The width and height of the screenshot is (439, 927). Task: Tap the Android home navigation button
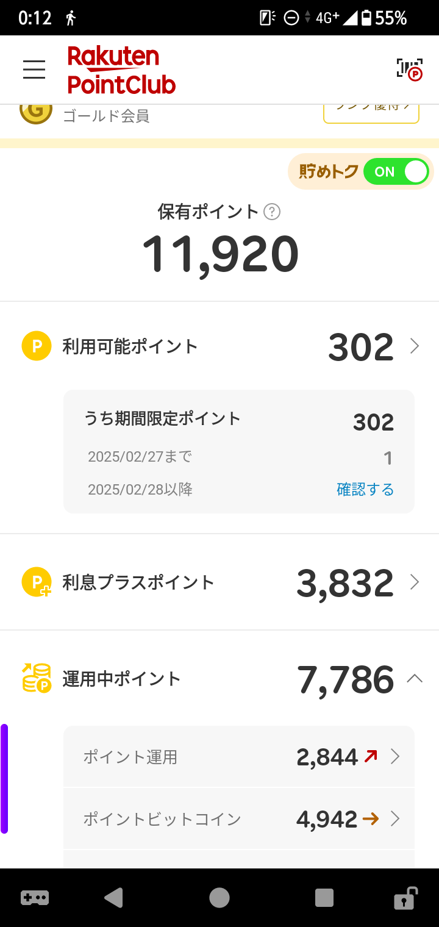[220, 898]
